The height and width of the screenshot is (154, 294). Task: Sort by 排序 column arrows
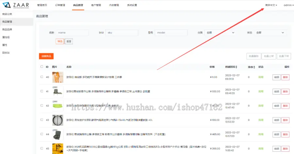254,67
